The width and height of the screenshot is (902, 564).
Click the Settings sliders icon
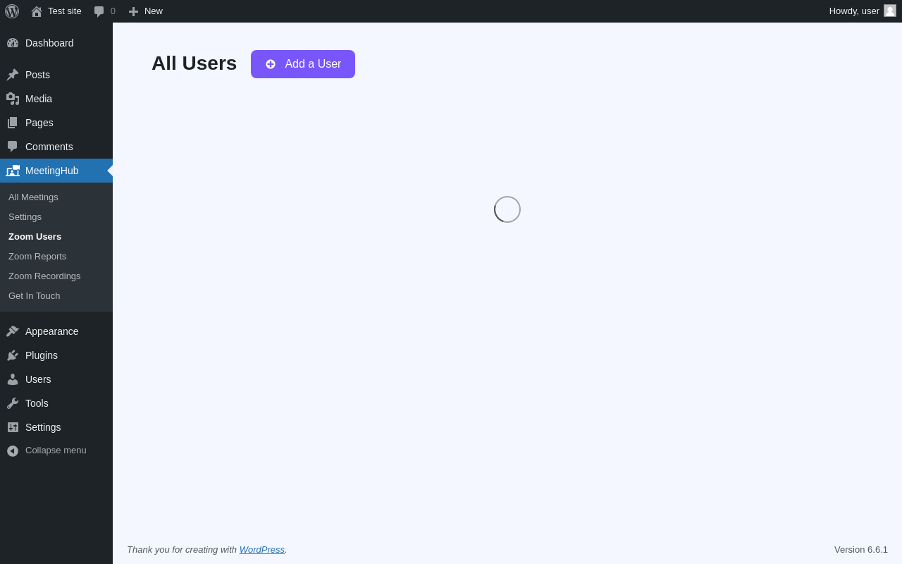[13, 427]
